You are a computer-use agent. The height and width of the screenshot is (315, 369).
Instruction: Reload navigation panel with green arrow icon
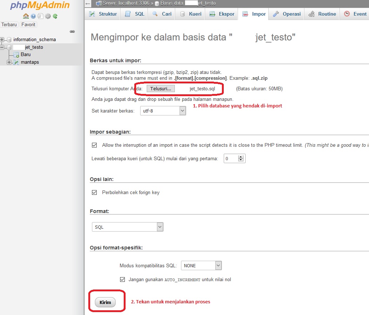(55, 16)
